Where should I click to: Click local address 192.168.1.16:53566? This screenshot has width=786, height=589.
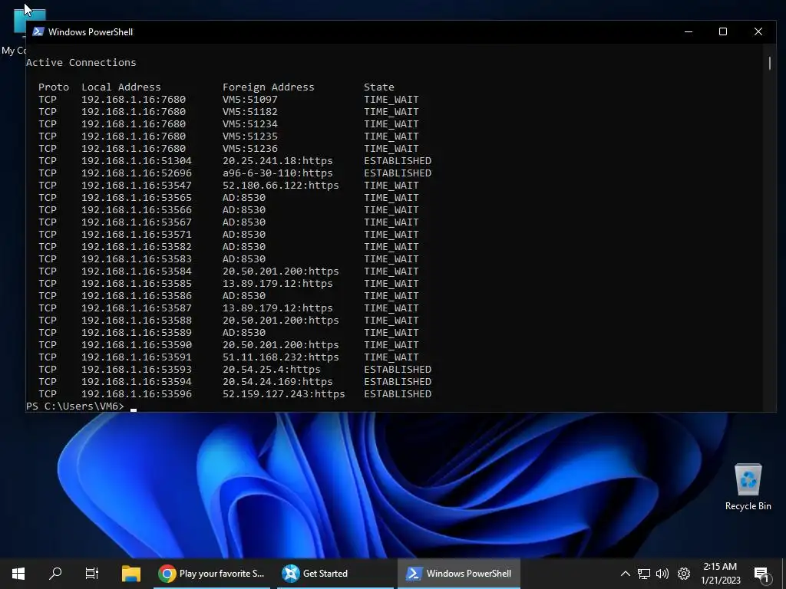pyautogui.click(x=137, y=210)
